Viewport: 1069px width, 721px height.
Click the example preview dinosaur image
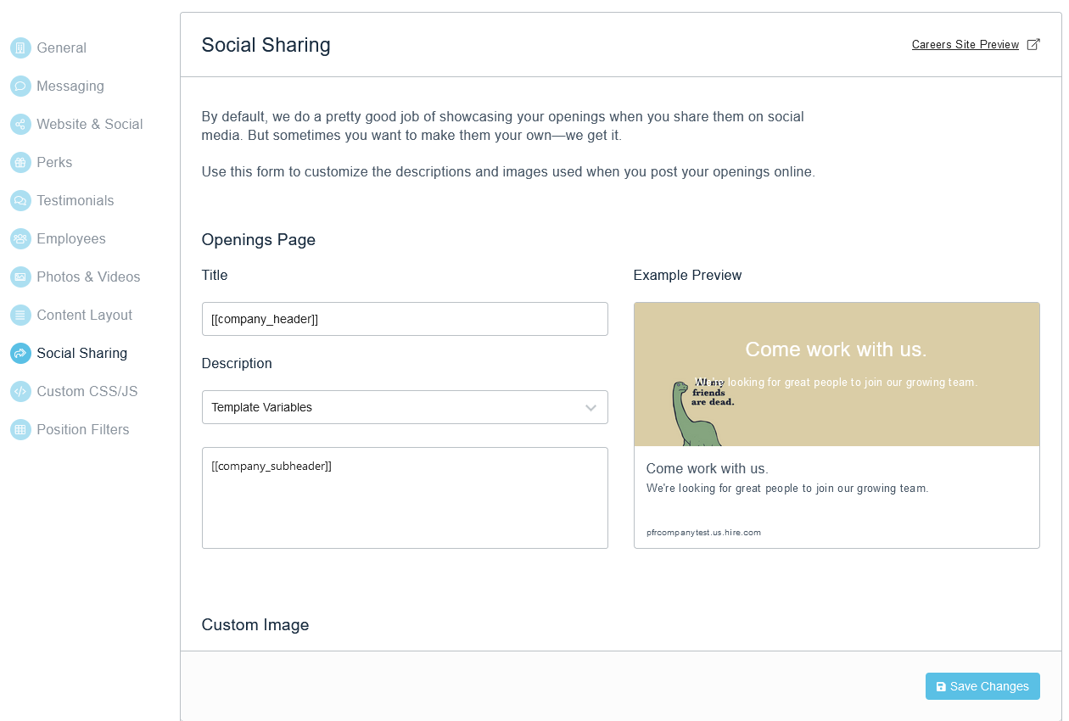pyautogui.click(x=837, y=374)
